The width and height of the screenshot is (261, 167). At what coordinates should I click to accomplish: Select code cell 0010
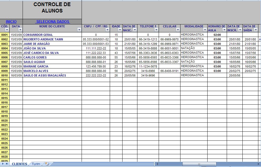pos(5,75)
